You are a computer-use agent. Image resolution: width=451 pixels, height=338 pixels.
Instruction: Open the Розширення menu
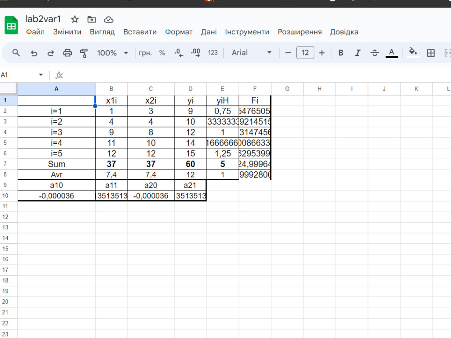299,32
